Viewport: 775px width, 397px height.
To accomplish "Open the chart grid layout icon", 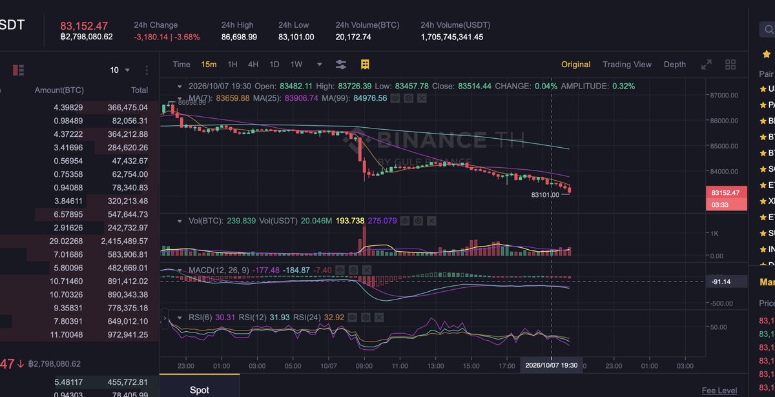I will 730,65.
